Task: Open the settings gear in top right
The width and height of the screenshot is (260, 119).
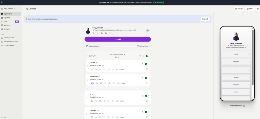Action: 258,9
